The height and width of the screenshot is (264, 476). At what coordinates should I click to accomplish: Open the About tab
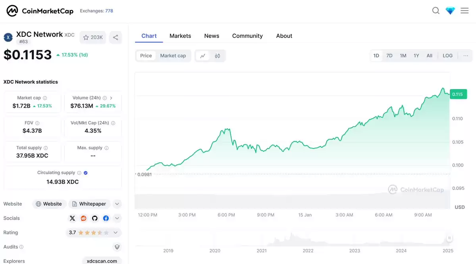coord(284,36)
